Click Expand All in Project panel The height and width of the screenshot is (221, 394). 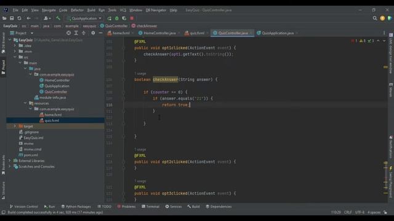pyautogui.click(x=76, y=33)
